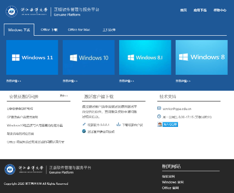Click the download latest client link
Viewport: 234px width, 193px height.
click(x=133, y=125)
